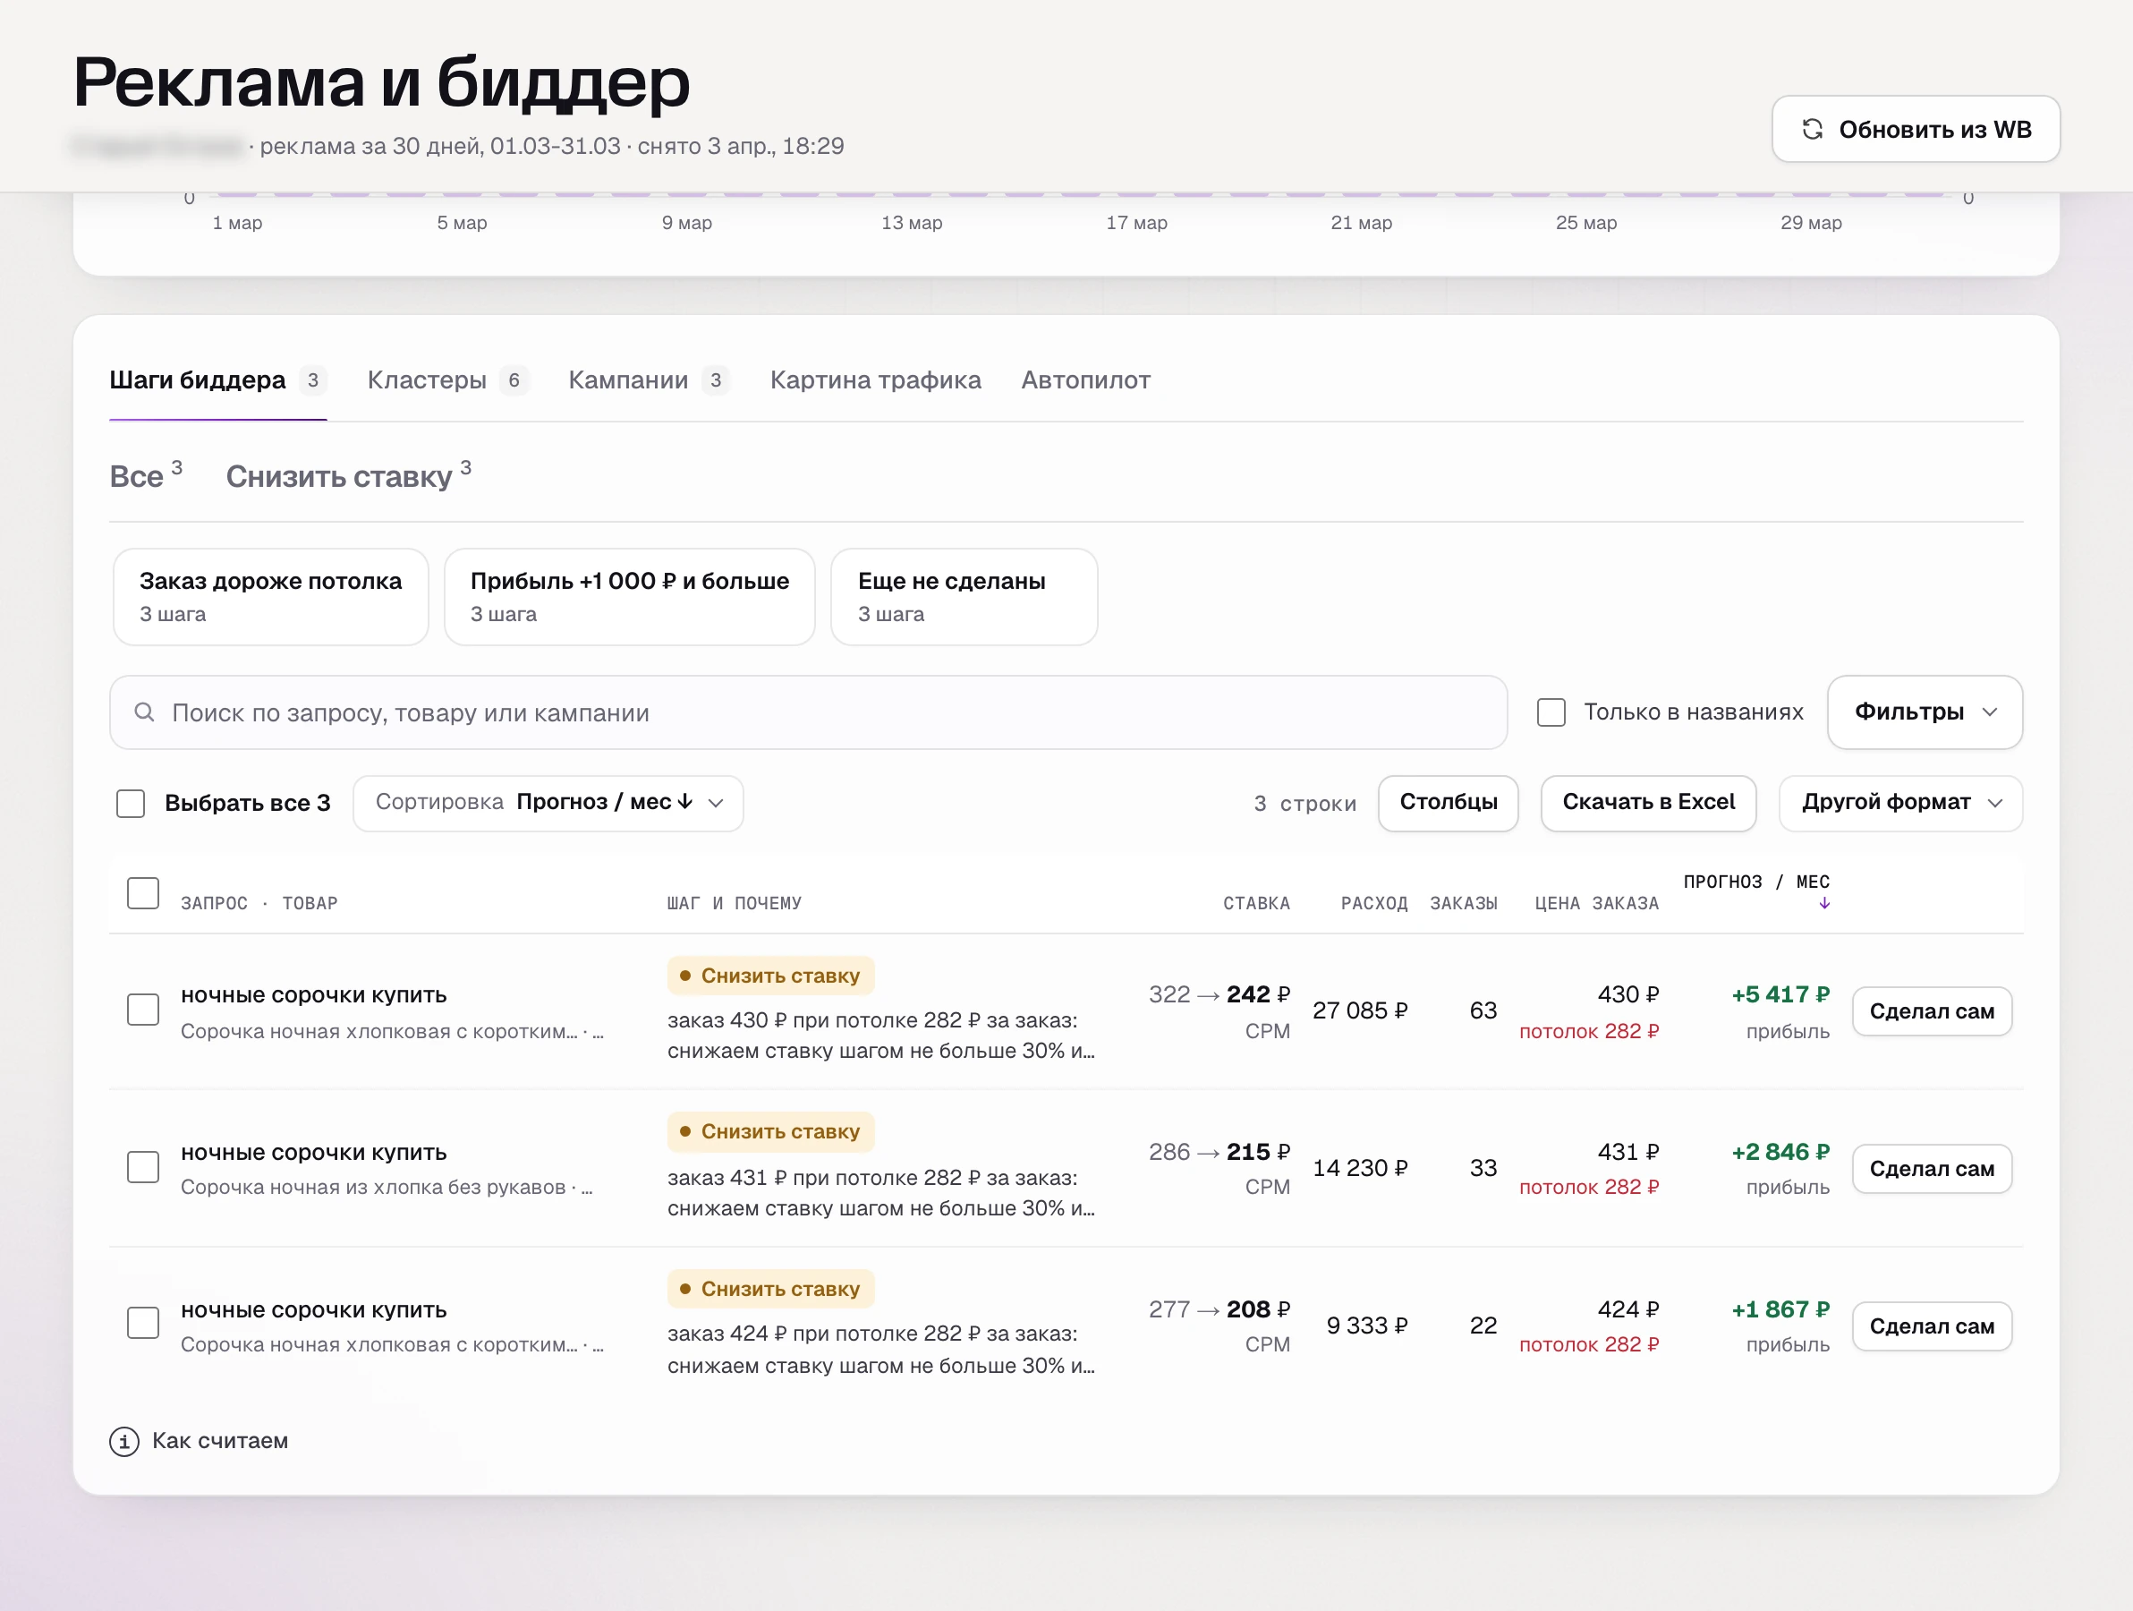The image size is (2133, 1611).
Task: Tick the Только в названиях checkbox
Action: point(1551,712)
